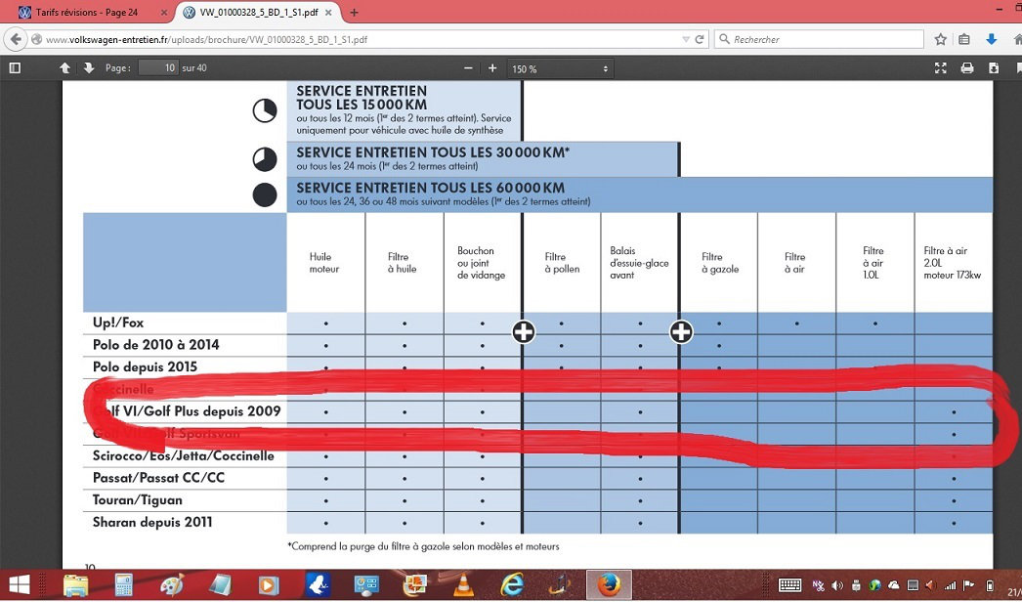Switch PDF viewer to presentation mode

(x=941, y=67)
